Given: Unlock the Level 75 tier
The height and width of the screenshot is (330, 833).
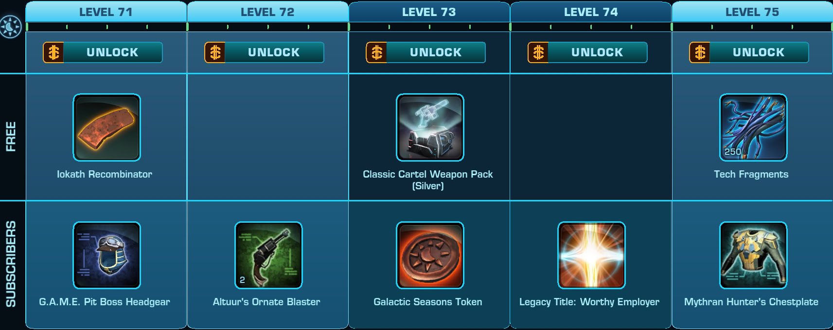Looking at the screenshot, I should pyautogui.click(x=749, y=52).
